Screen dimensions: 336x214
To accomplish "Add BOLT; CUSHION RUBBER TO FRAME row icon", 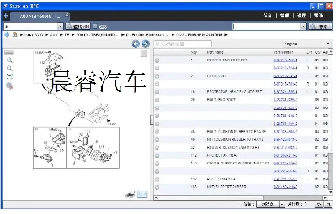I will (157, 132).
